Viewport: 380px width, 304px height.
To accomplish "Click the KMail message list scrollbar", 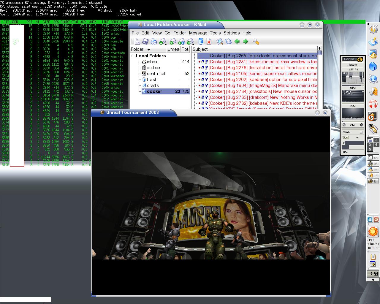I will point(319,77).
